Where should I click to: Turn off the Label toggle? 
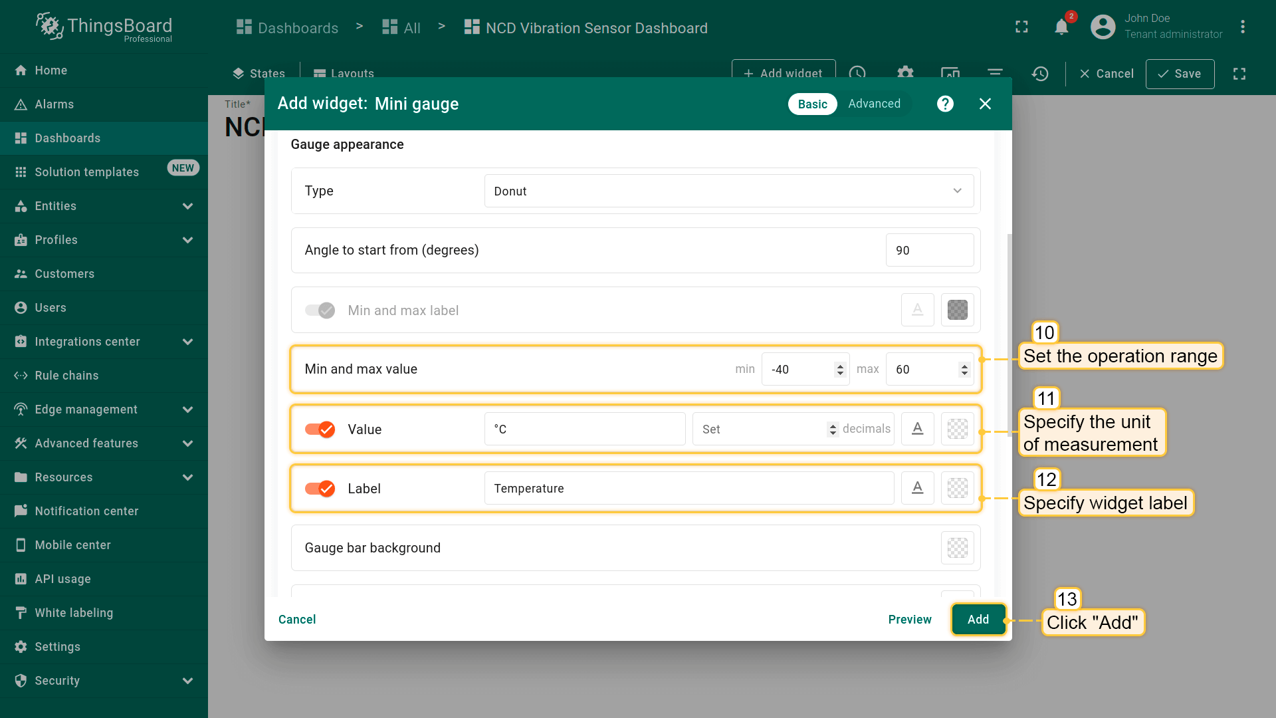coord(320,489)
